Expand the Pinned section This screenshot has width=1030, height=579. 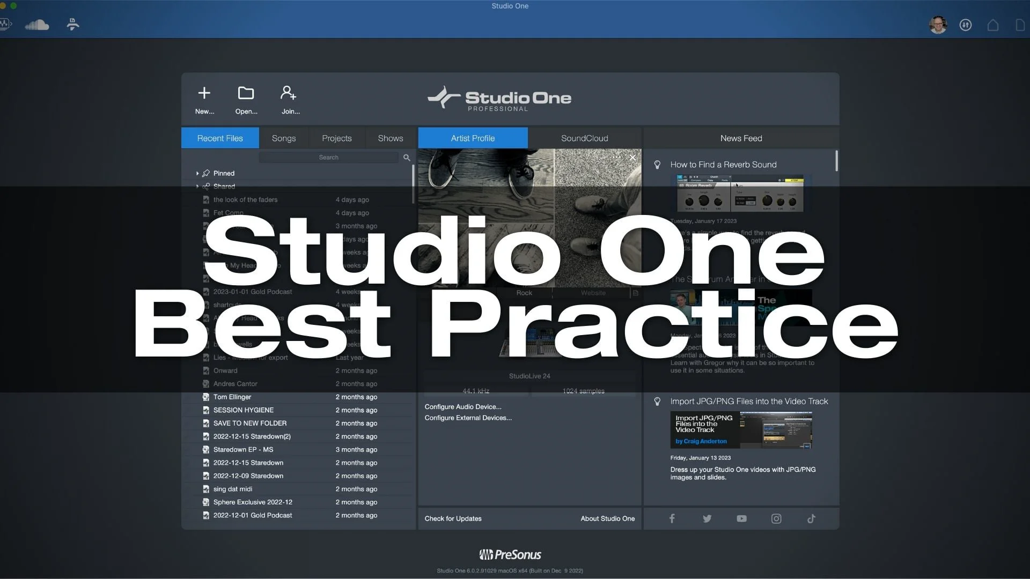197,173
